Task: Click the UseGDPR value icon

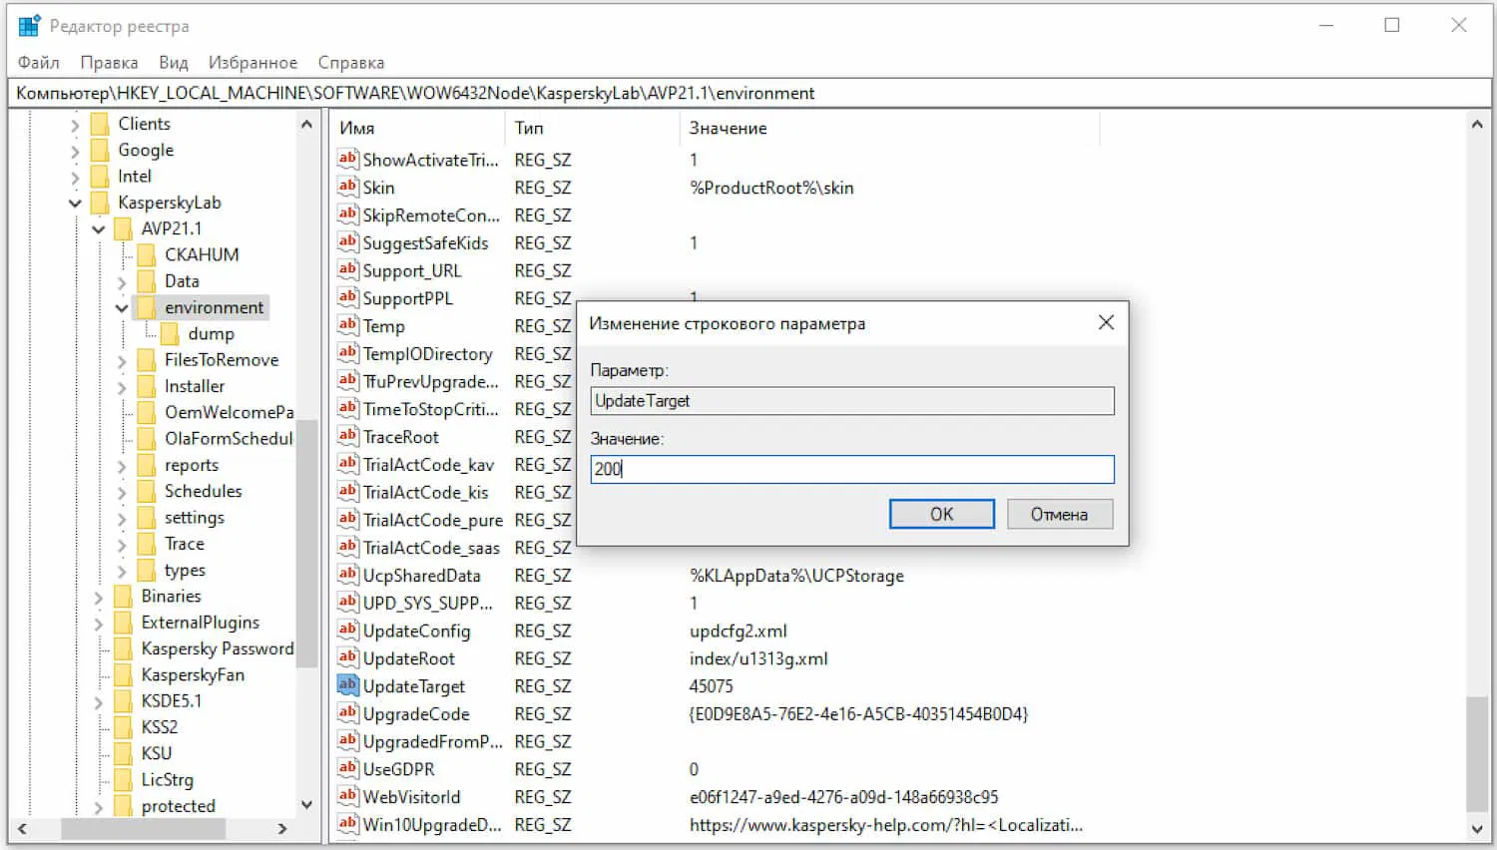Action: click(x=347, y=769)
